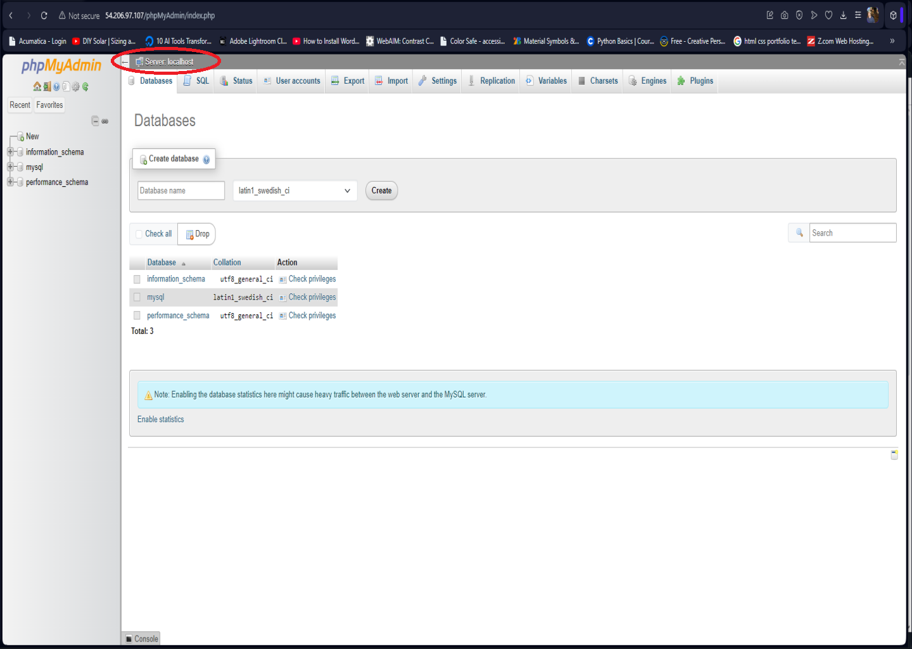Click the help icon beside Create database

[x=206, y=160]
